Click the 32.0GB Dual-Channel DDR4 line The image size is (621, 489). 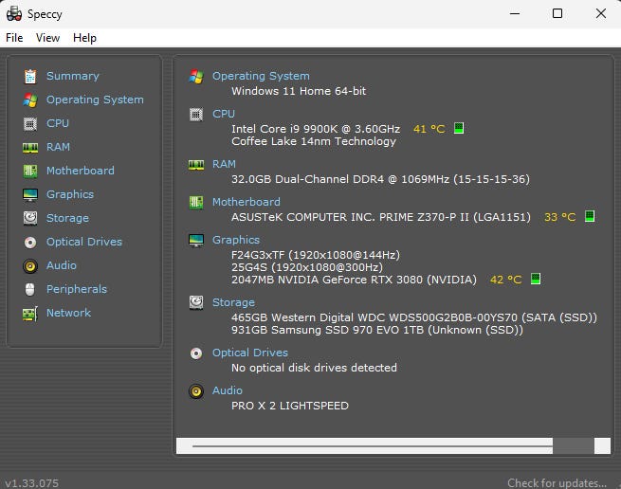click(x=380, y=179)
